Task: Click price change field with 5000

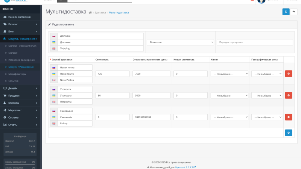Action: pyautogui.click(x=151, y=95)
